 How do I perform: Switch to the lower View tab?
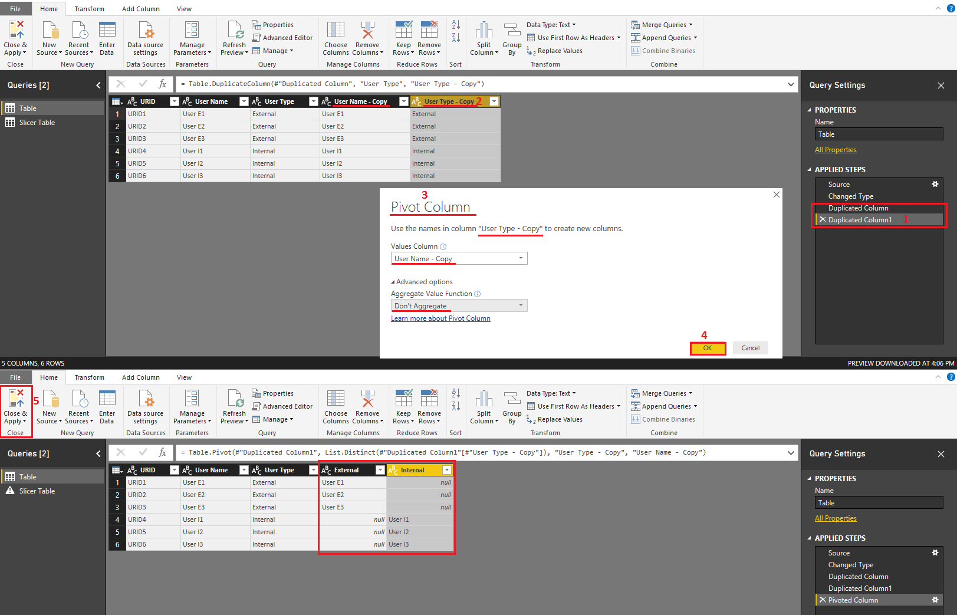coord(184,377)
